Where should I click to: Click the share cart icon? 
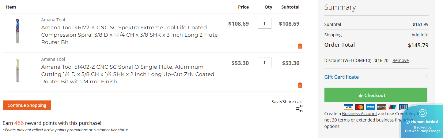point(299,109)
